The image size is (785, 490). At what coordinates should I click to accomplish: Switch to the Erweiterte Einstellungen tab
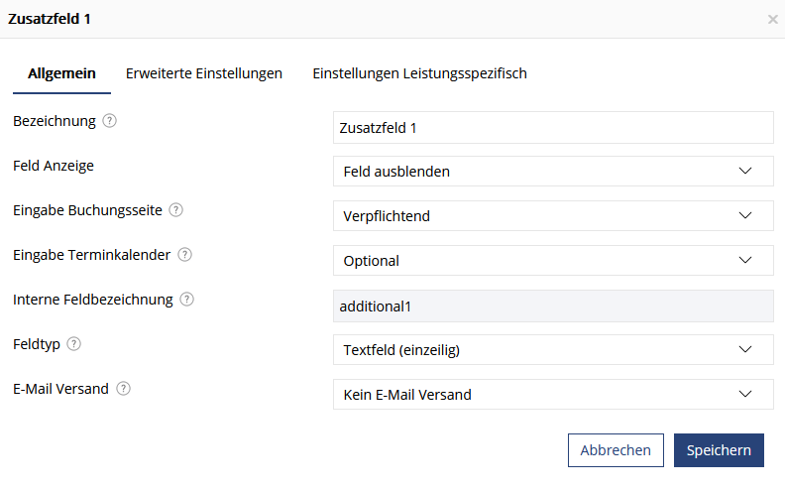click(x=204, y=73)
